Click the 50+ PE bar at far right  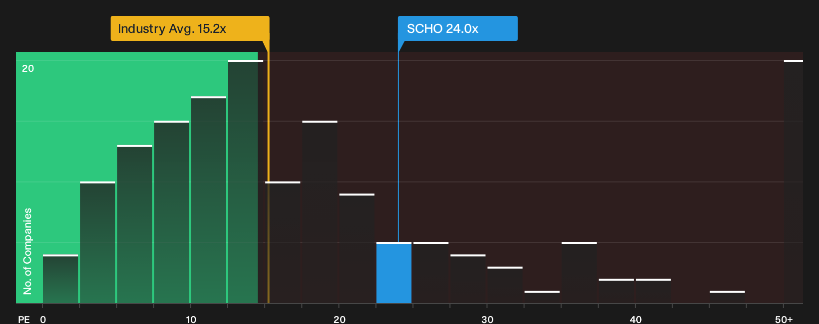point(794,182)
